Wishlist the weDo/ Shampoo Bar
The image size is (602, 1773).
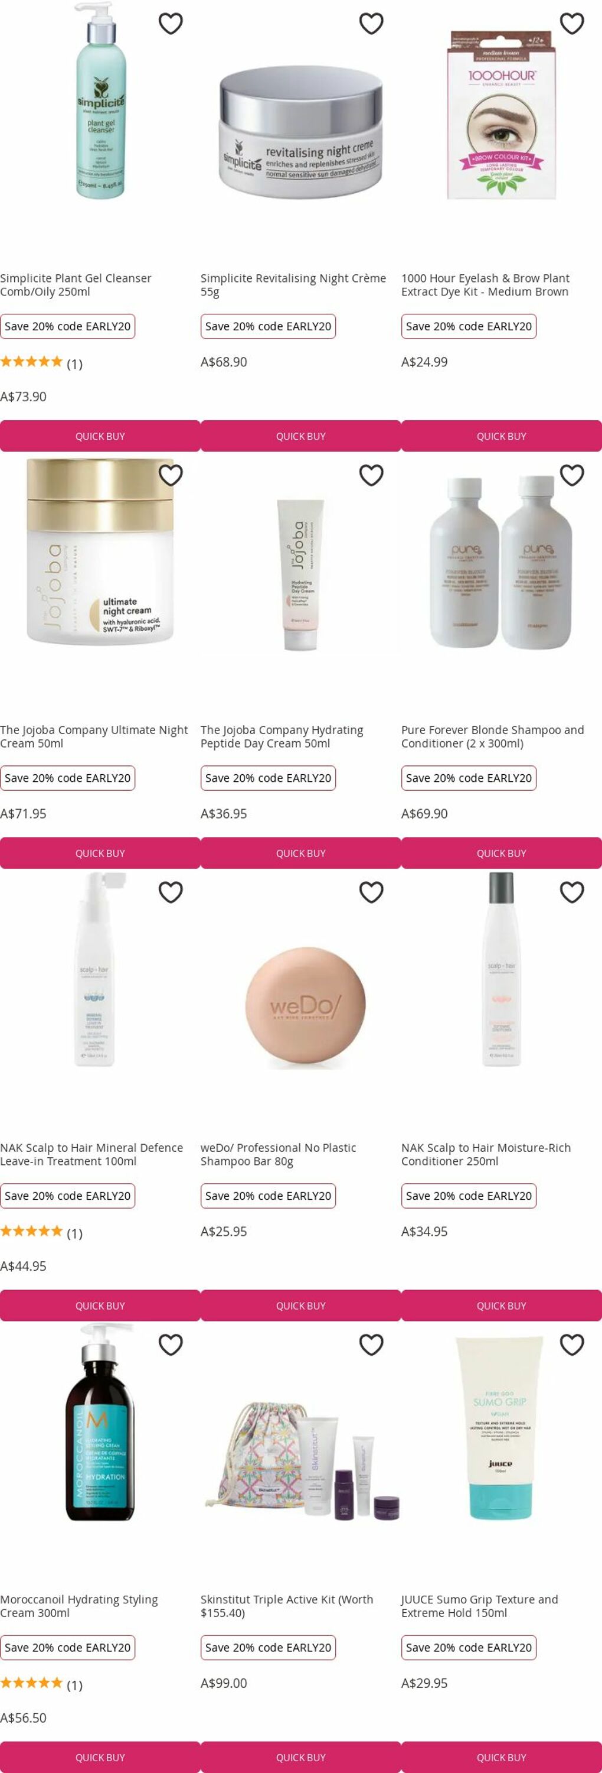371,892
